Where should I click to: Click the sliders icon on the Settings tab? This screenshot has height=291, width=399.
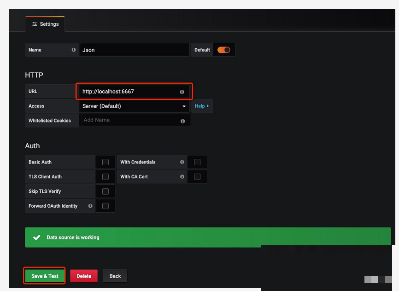pos(35,24)
